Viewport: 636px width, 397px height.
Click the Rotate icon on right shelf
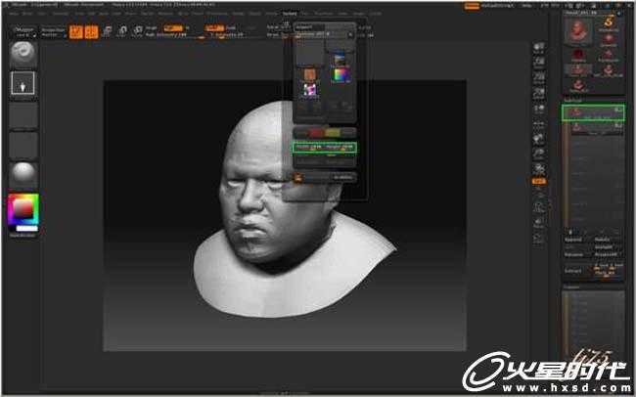pyautogui.click(x=539, y=169)
